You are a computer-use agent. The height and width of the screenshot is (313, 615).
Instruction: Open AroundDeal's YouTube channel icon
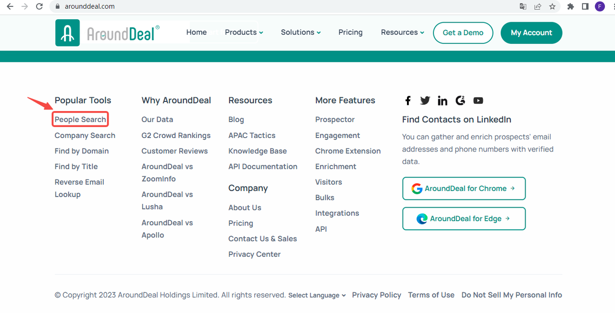478,100
